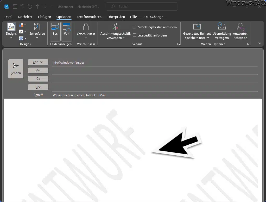Click into the Cc recipient field
The width and height of the screenshot is (266, 202).
155,79
